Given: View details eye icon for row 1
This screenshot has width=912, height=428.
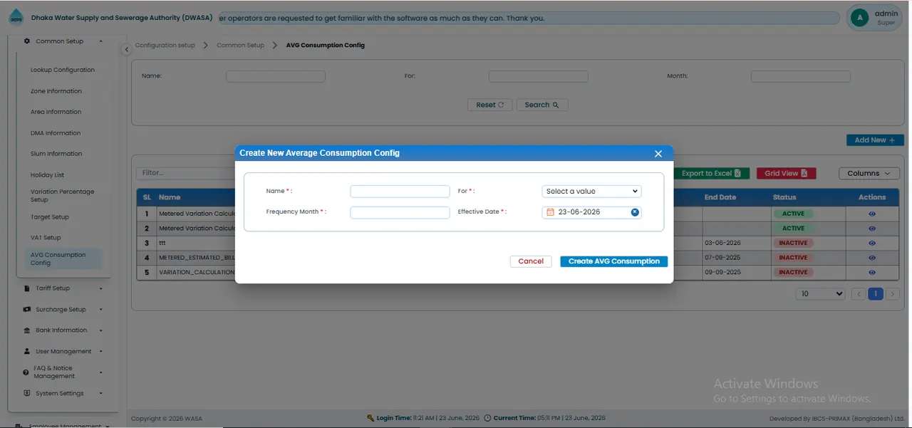Looking at the screenshot, I should [x=872, y=214].
